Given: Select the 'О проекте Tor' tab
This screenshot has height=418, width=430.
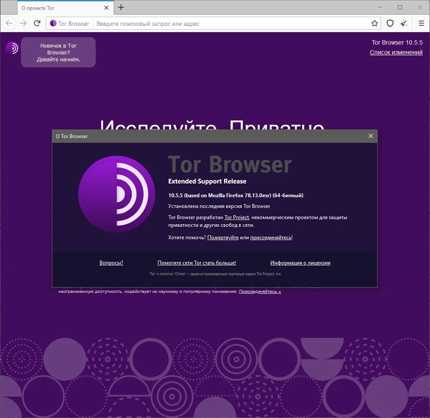Looking at the screenshot, I should [66, 8].
